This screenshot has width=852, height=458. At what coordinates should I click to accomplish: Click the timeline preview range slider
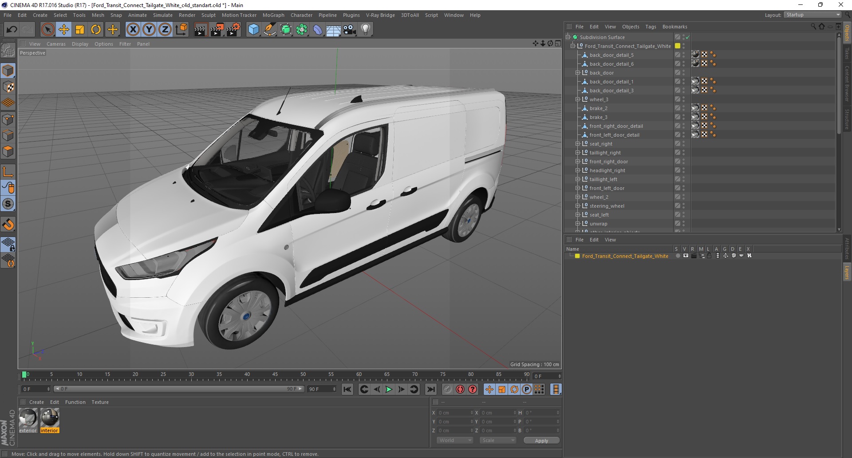[179, 389]
